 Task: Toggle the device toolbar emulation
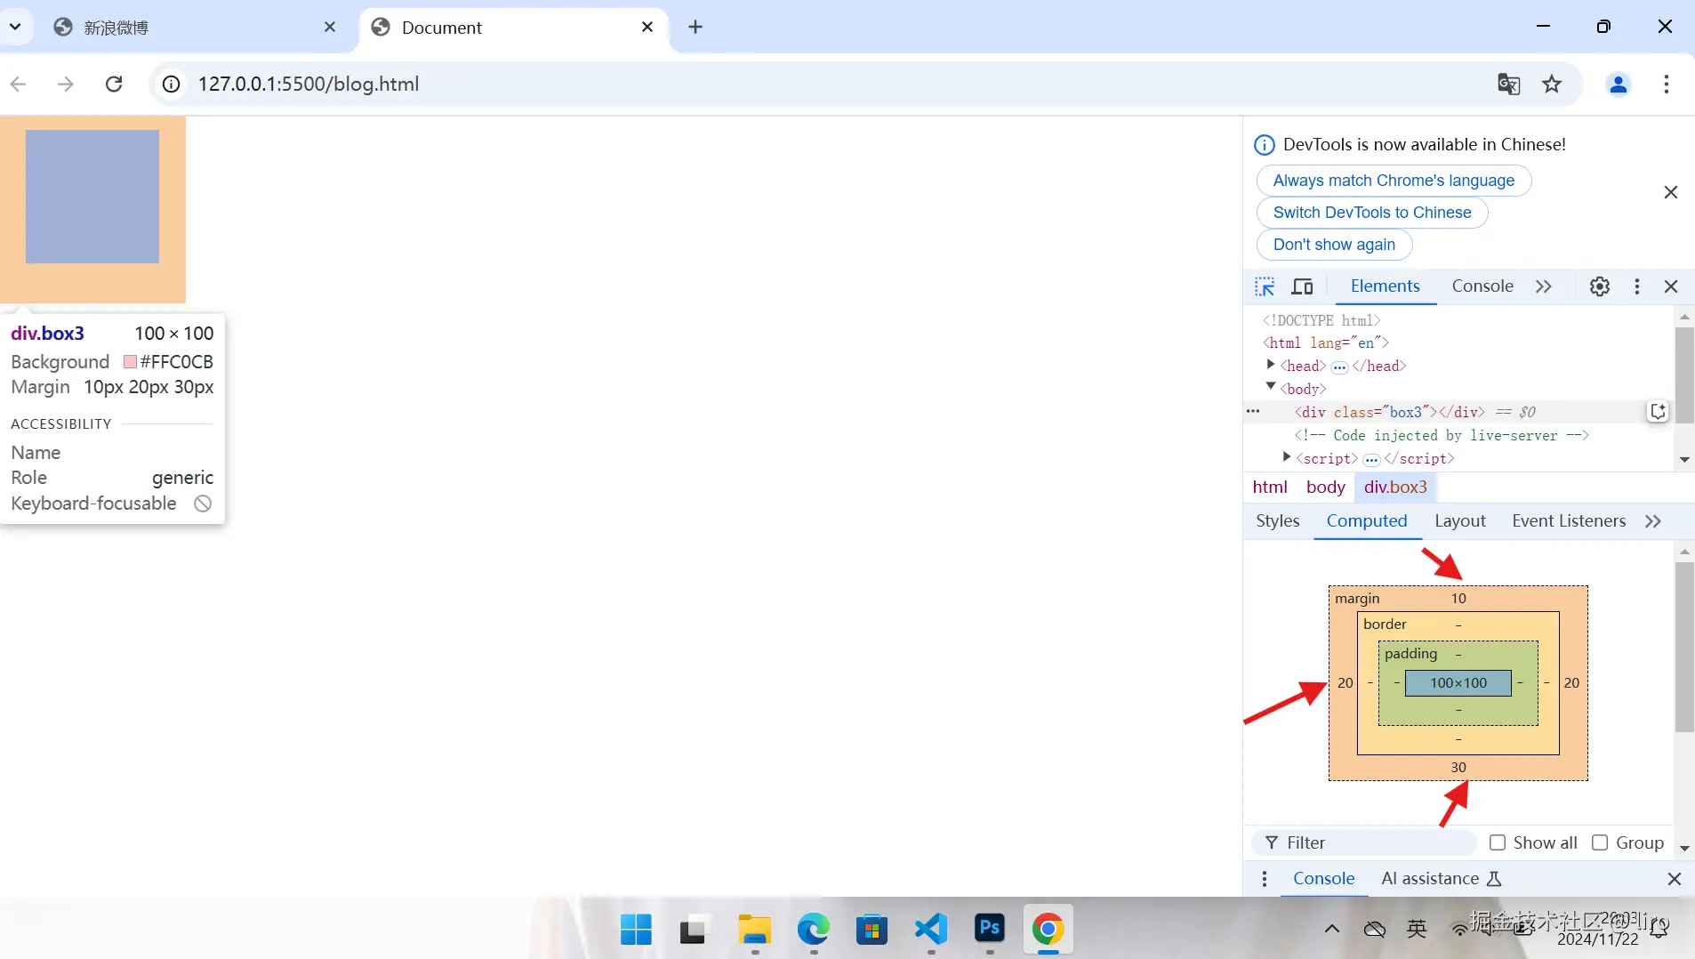(1302, 286)
